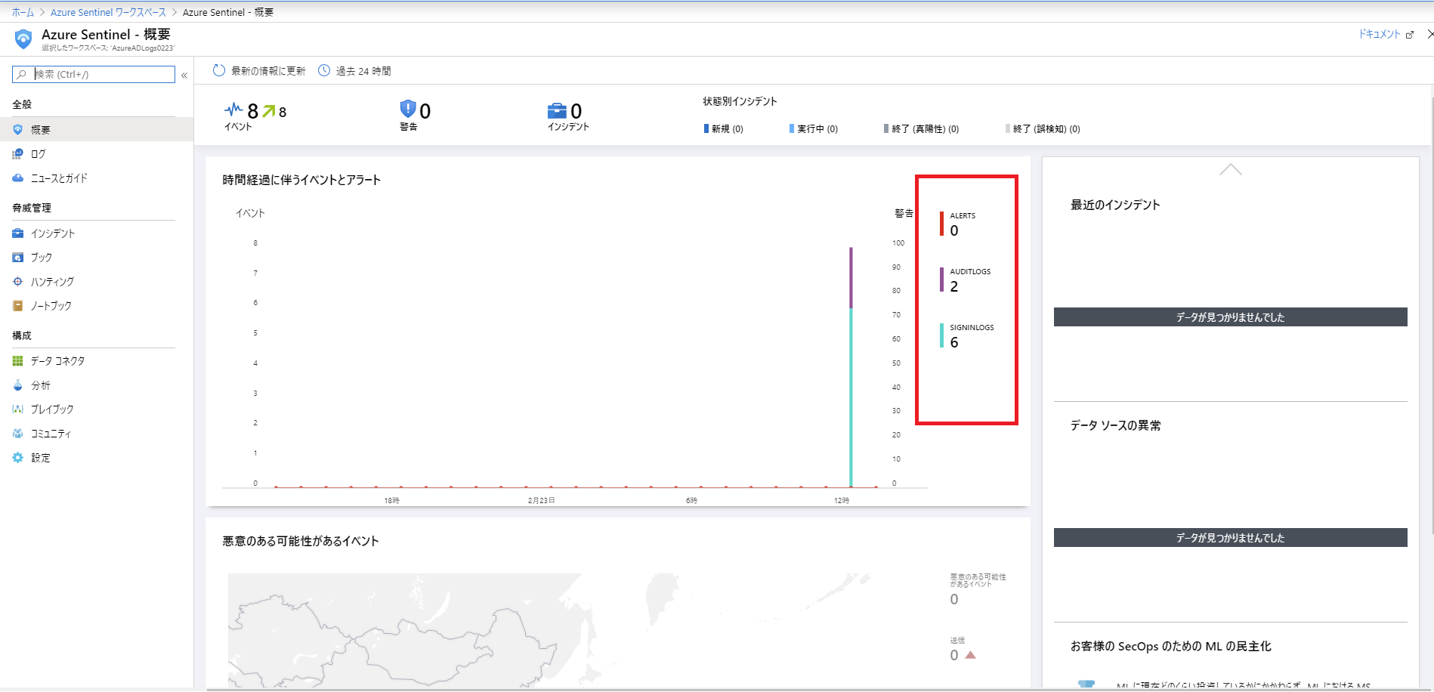Click the search magnifier icon in sidebar
1434x692 pixels.
click(x=22, y=74)
